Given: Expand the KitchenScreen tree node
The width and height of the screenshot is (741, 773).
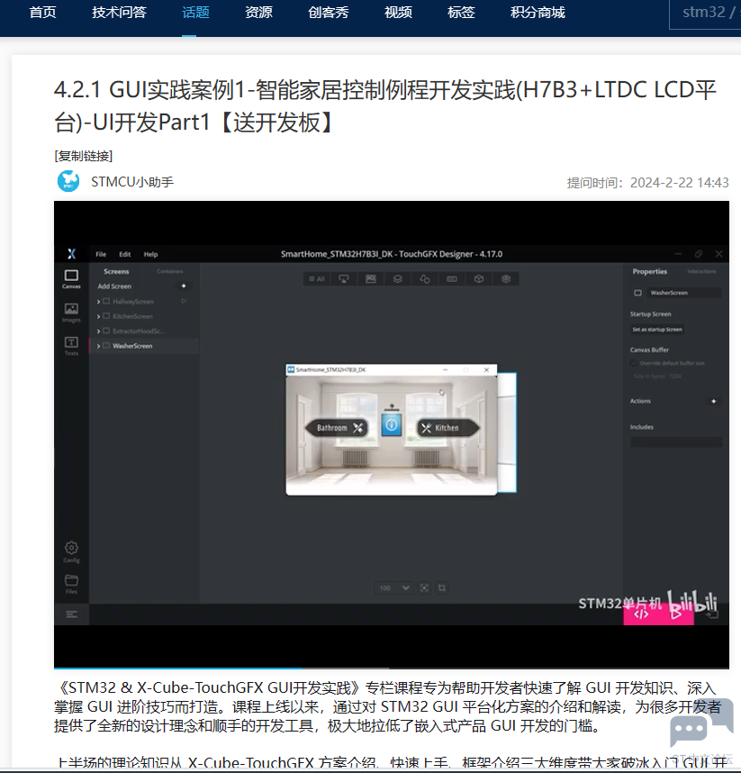Looking at the screenshot, I should click(98, 316).
